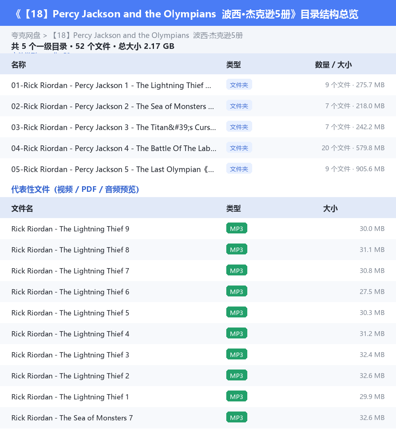Click the 30.8 MB size value
This screenshot has height=441, width=396.
[x=372, y=271]
